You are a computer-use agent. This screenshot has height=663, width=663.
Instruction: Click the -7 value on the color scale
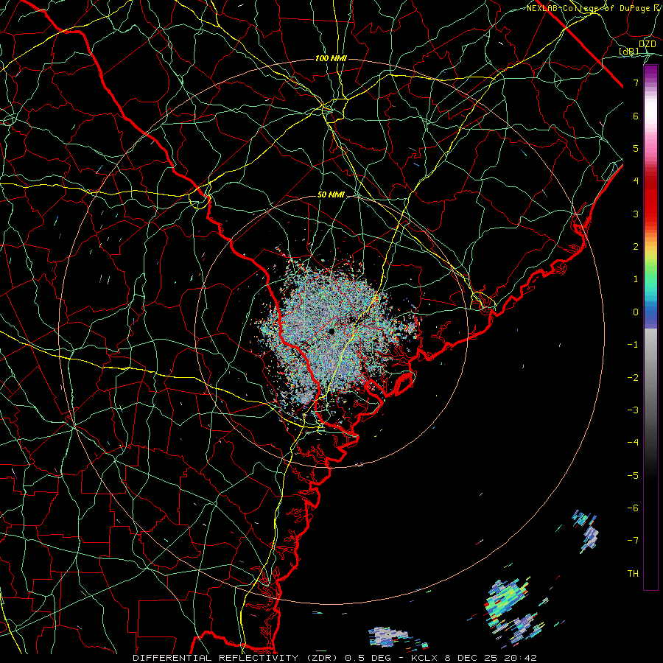pyautogui.click(x=633, y=541)
